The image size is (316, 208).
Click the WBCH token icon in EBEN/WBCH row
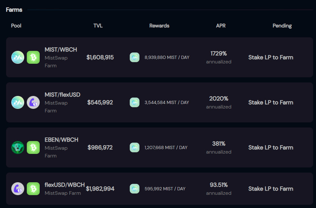click(x=33, y=147)
